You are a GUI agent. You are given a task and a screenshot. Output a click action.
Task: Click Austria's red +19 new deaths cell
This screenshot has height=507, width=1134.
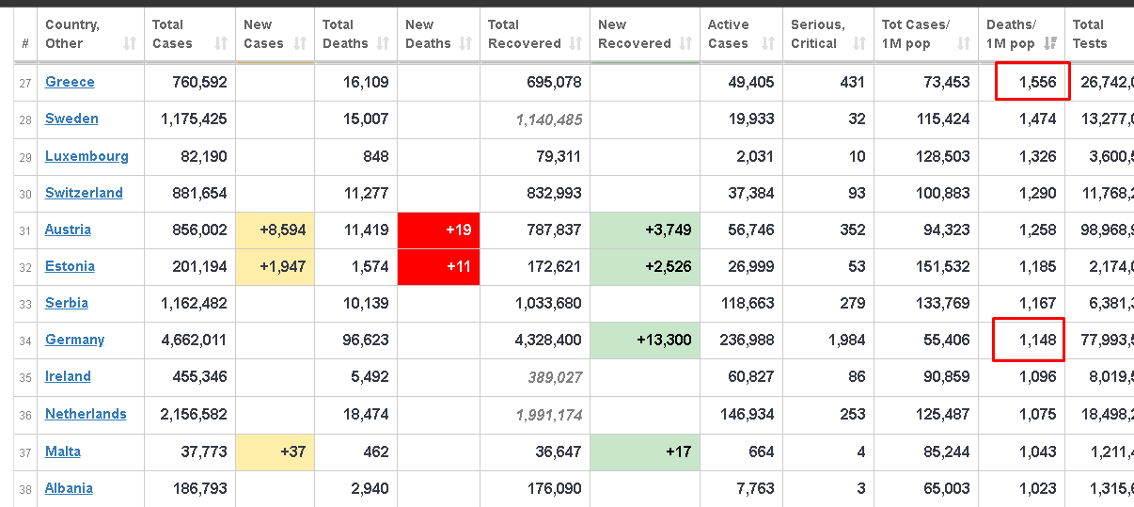click(438, 230)
